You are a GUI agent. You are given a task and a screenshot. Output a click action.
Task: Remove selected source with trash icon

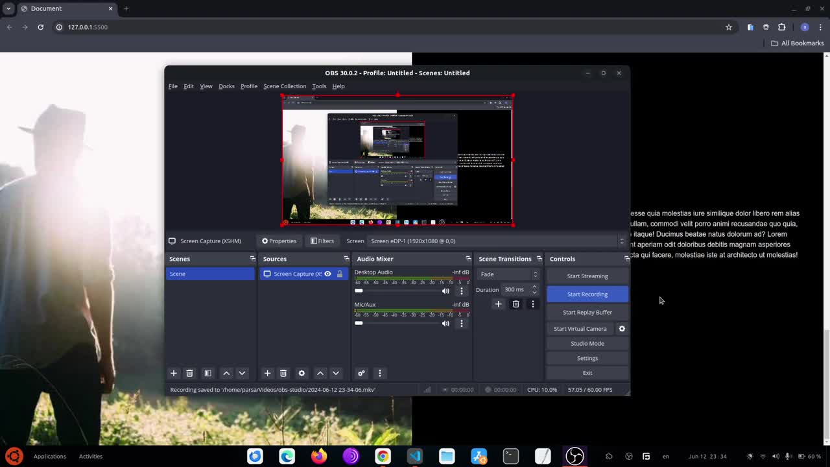[283, 373]
